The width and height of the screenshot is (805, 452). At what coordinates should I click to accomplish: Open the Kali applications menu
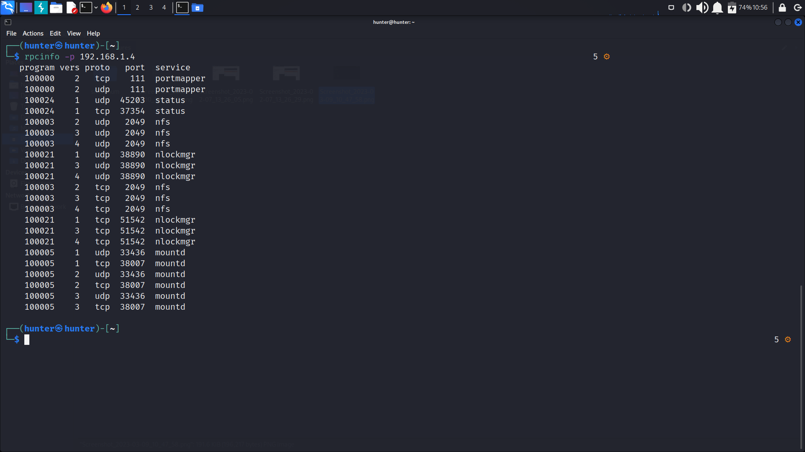pyautogui.click(x=8, y=8)
